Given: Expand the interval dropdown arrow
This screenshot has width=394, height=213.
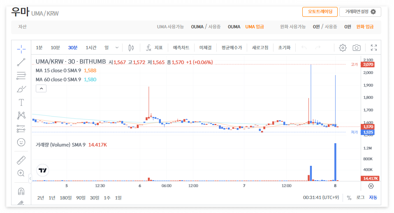Looking at the screenshot, I should (x=117, y=48).
